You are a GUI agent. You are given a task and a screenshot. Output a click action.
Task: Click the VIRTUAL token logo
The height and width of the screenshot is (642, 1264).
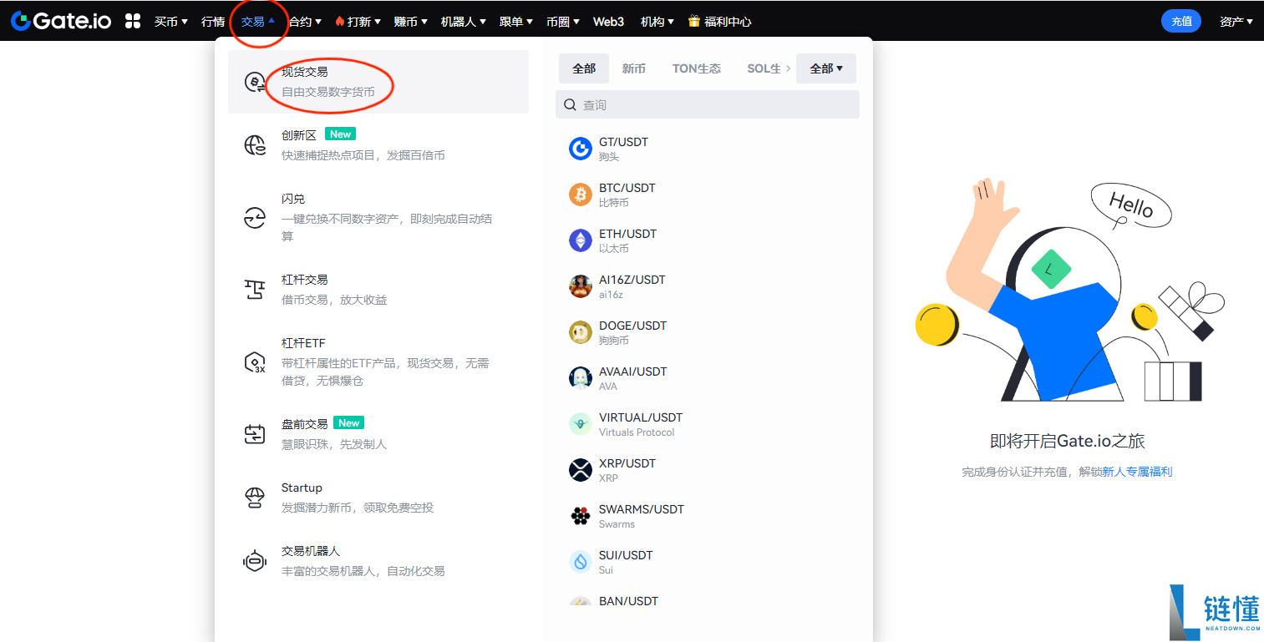581,424
